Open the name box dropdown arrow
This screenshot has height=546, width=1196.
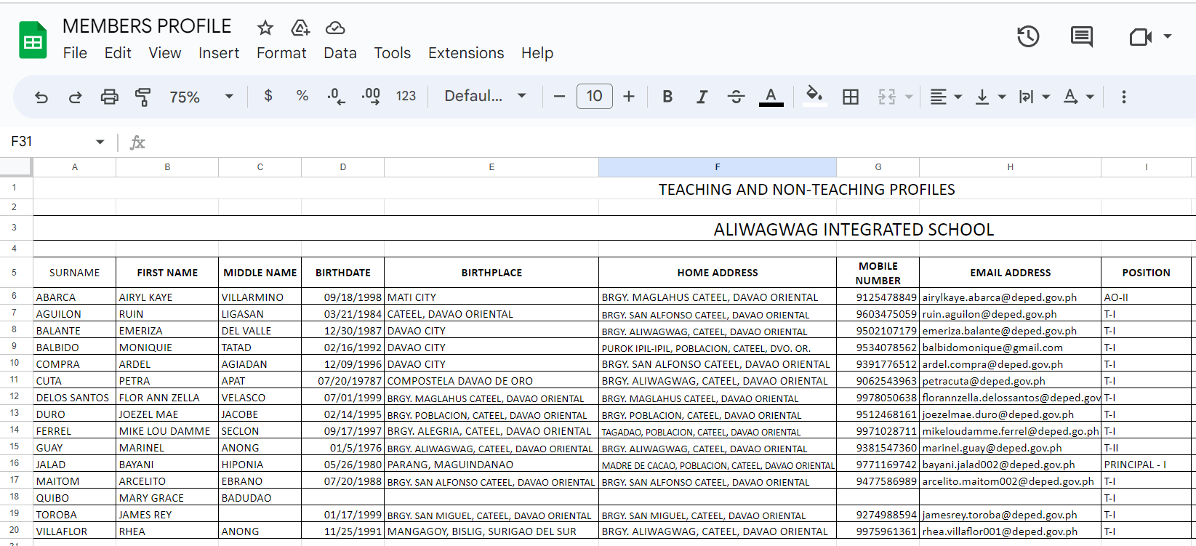[100, 142]
